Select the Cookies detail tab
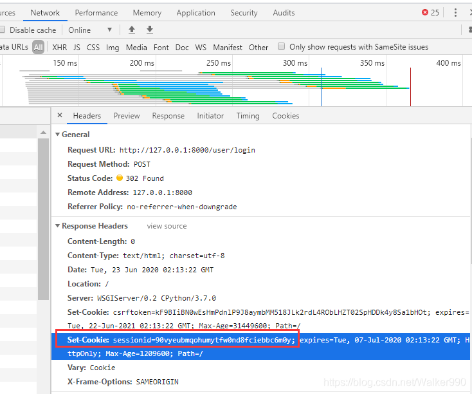Screen dimensions: 472x394 286,116
